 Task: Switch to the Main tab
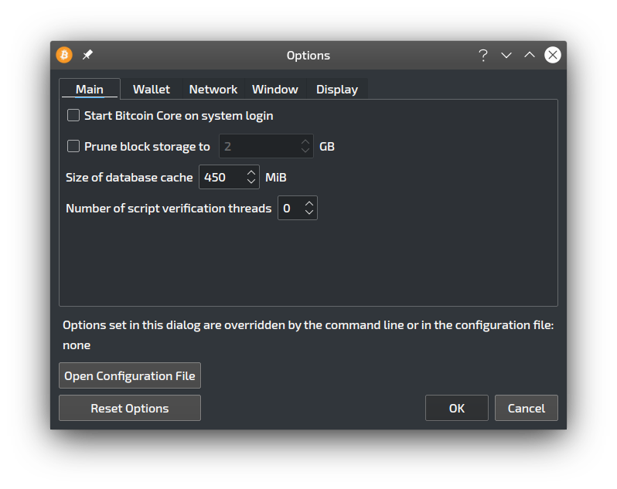point(90,89)
